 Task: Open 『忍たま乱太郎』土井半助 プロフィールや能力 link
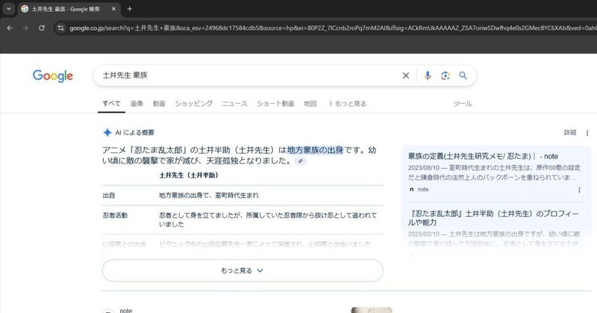[x=493, y=218]
